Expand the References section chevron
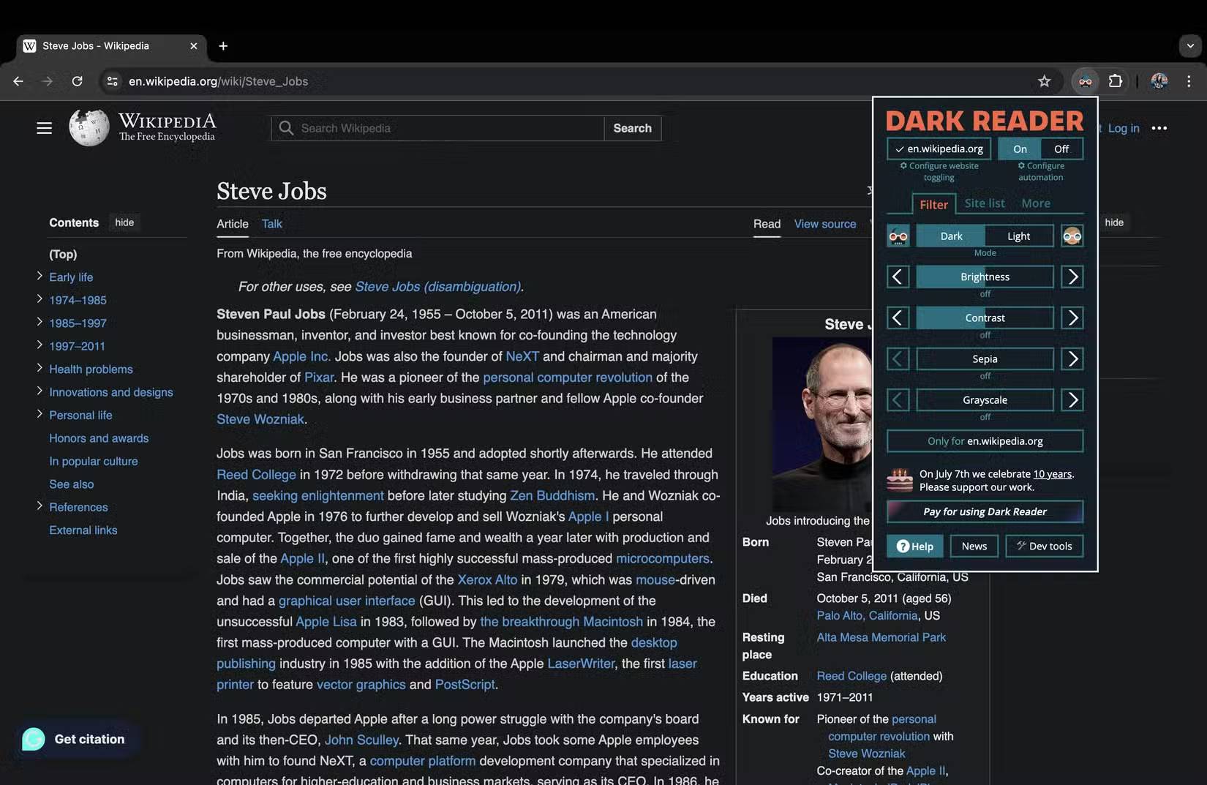The width and height of the screenshot is (1207, 785). tap(39, 506)
